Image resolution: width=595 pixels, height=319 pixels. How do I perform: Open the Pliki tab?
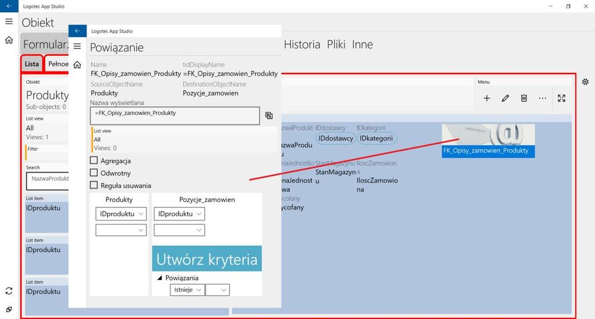(336, 45)
